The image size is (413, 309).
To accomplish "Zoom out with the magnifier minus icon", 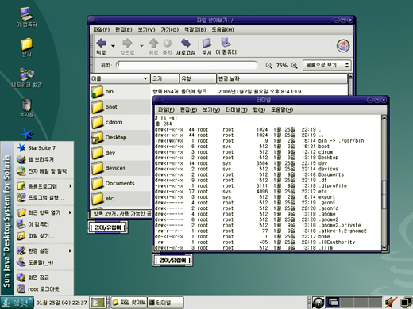I will [268, 66].
